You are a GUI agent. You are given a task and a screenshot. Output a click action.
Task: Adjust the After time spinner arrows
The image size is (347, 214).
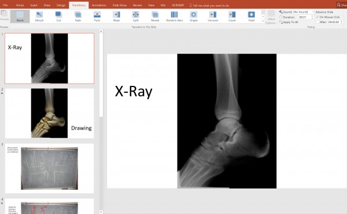[341, 22]
